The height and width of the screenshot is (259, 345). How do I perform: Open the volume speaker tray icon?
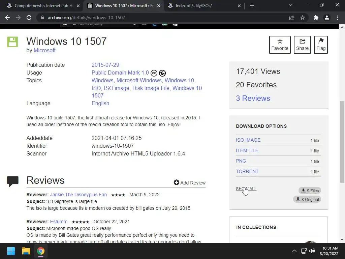[x=312, y=251]
